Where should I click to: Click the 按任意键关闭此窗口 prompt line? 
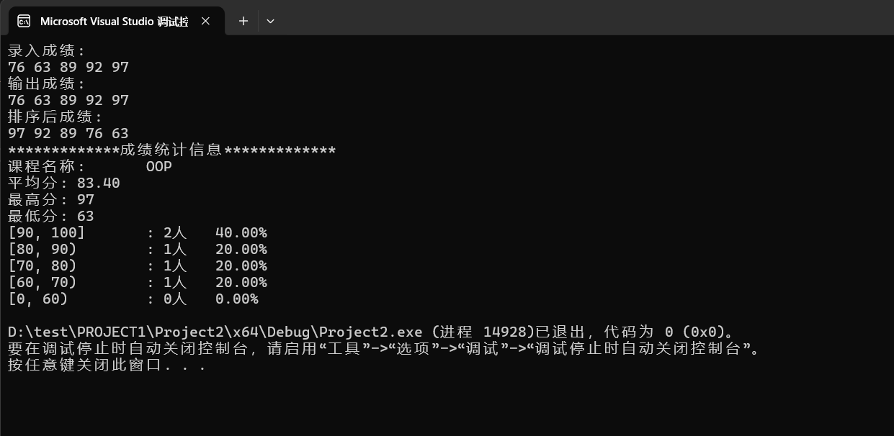(x=107, y=365)
